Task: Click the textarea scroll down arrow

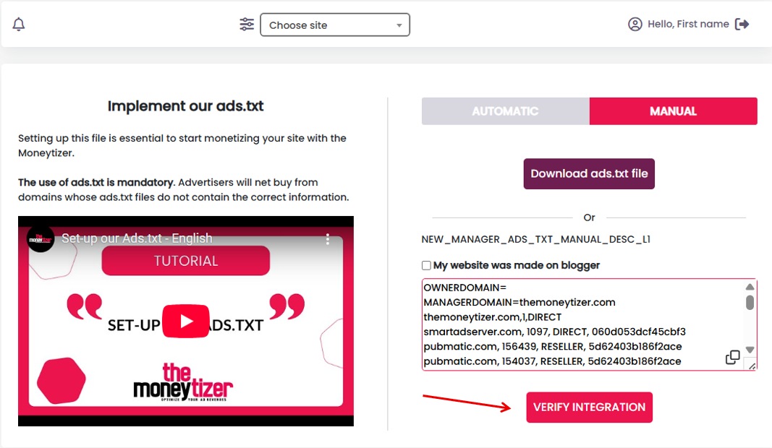Action: pos(750,350)
